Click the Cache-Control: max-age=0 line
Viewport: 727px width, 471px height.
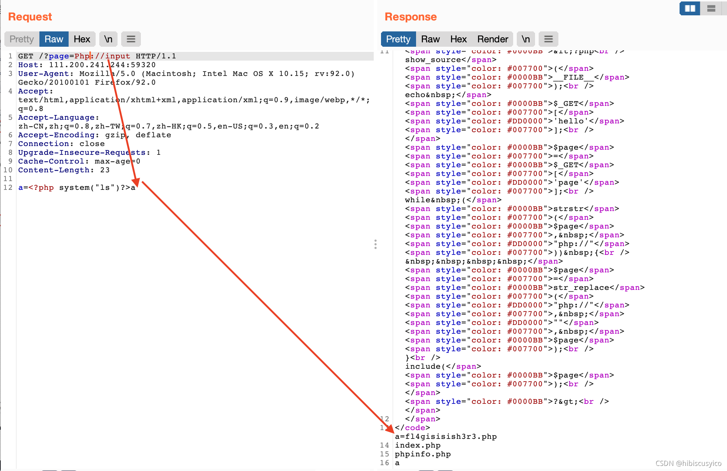tap(79, 161)
